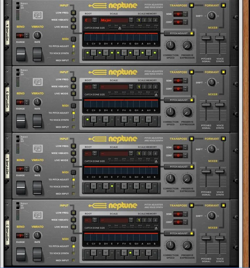
Task: Click Pitch Adjust button on Neptune 6
Action: (179, 33)
